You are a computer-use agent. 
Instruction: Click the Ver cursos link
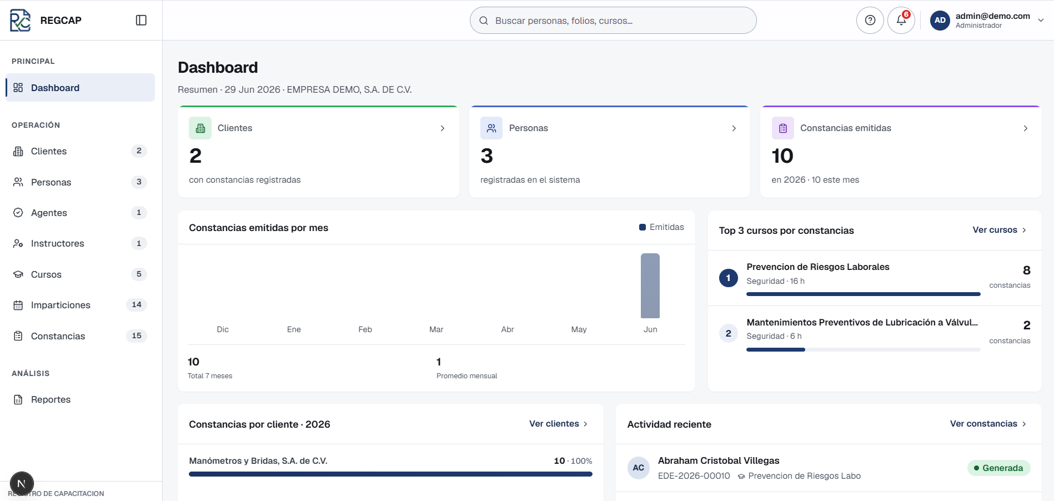(x=1000, y=230)
